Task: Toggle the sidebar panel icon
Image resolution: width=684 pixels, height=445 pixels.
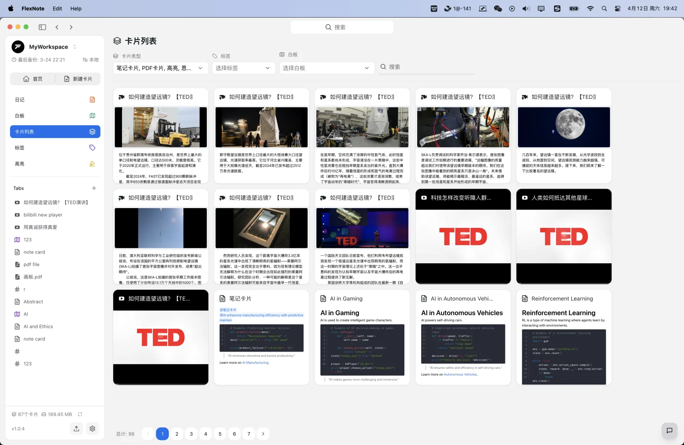Action: pyautogui.click(x=42, y=27)
